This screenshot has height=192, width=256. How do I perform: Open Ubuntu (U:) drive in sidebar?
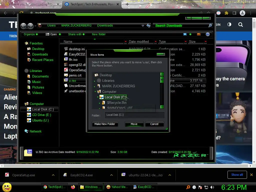click(x=38, y=120)
